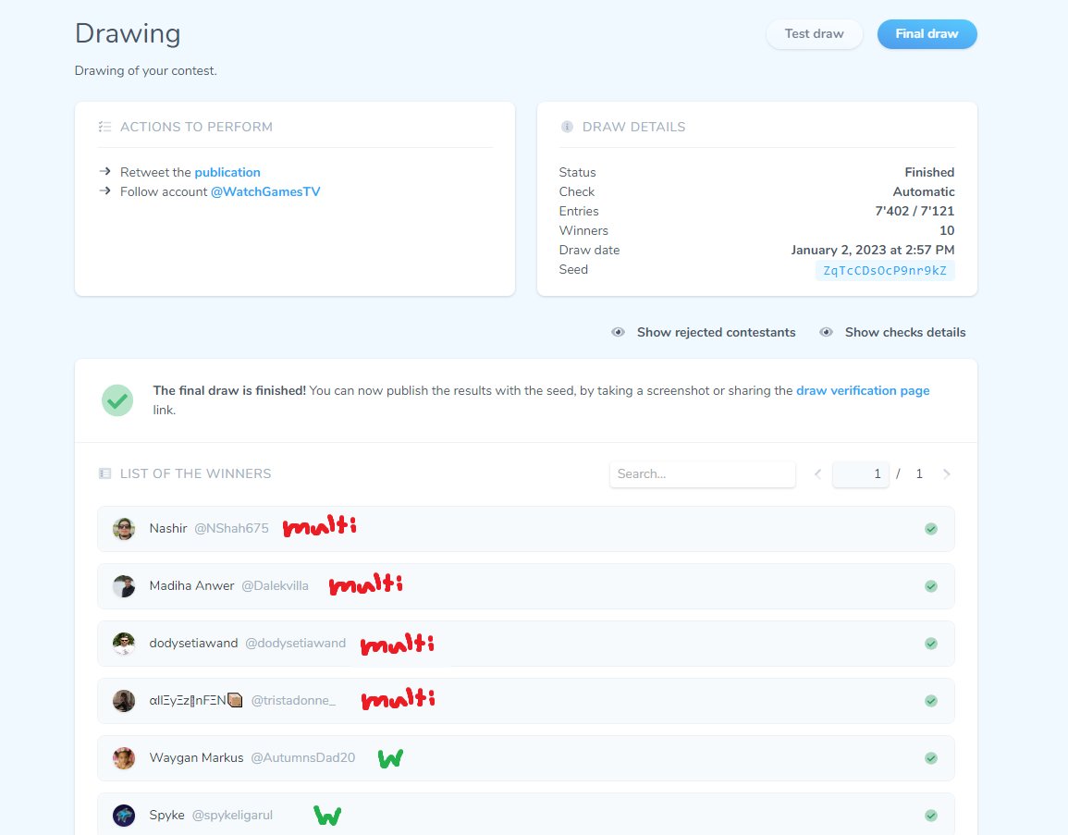Focus the winners Search field
Image resolution: width=1068 pixels, height=835 pixels.
click(702, 474)
